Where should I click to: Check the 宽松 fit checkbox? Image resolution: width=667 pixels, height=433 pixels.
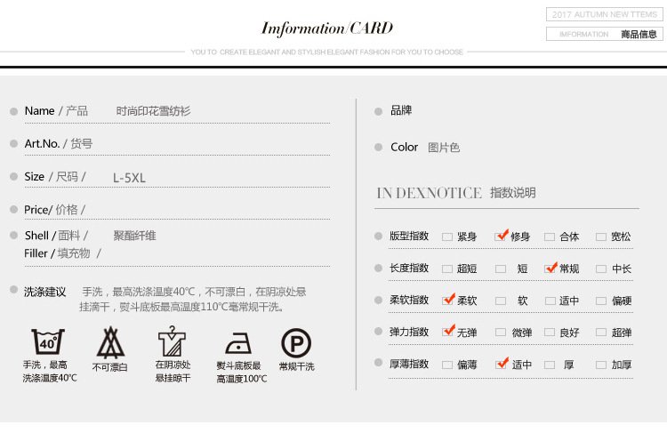click(601, 237)
